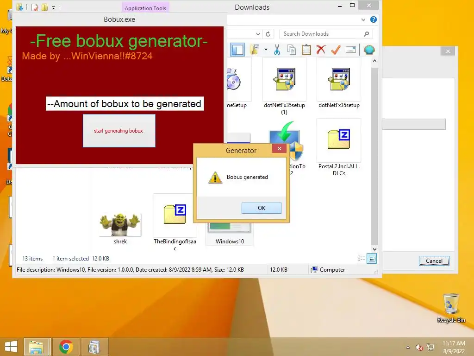Viewport: 474px width, 356px height.
Task: Open Customize Quick Access Toolbar dropdown
Action: coord(53,7)
